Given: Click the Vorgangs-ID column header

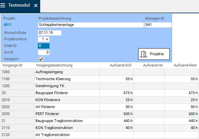Looking at the screenshot, I should (12, 65).
